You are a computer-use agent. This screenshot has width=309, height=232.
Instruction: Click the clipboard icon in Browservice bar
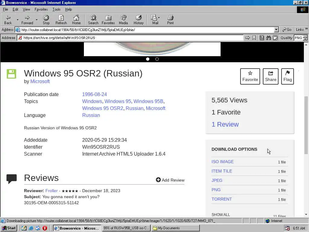tap(275, 38)
